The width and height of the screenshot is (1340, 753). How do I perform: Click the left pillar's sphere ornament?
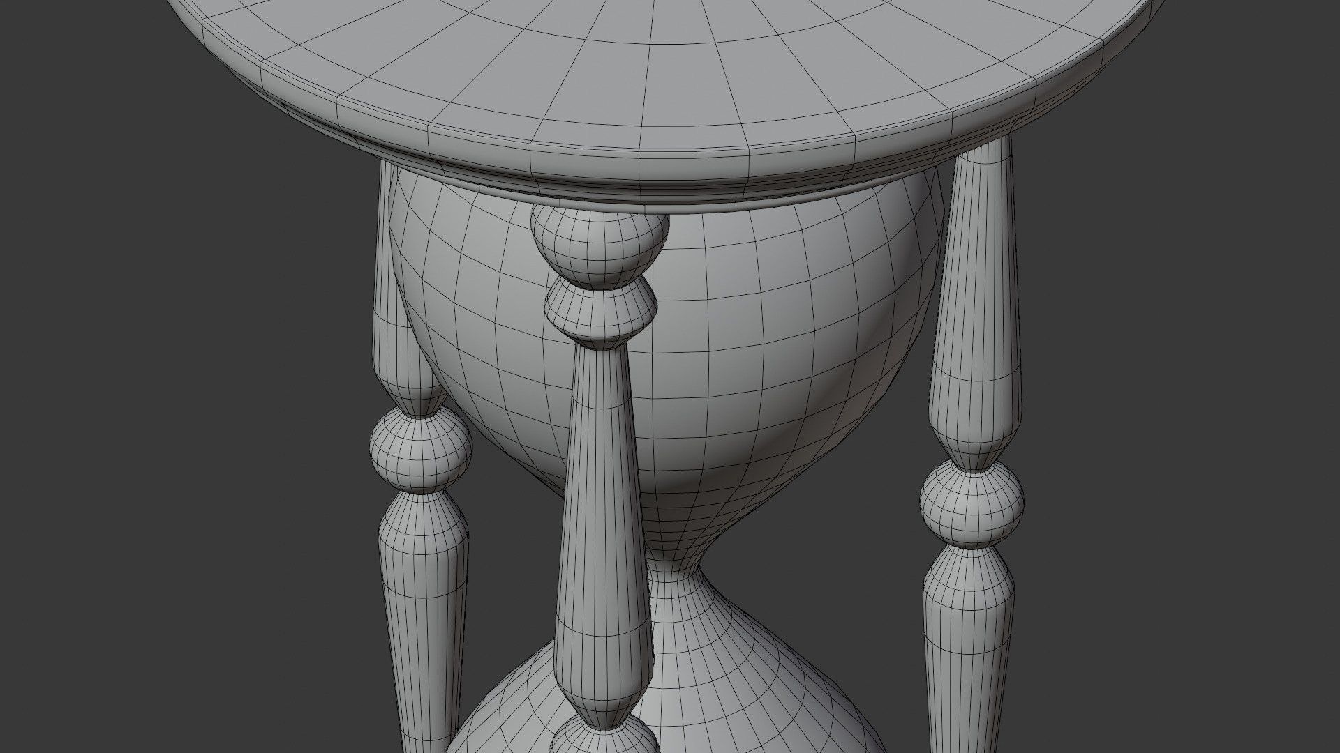tap(420, 450)
